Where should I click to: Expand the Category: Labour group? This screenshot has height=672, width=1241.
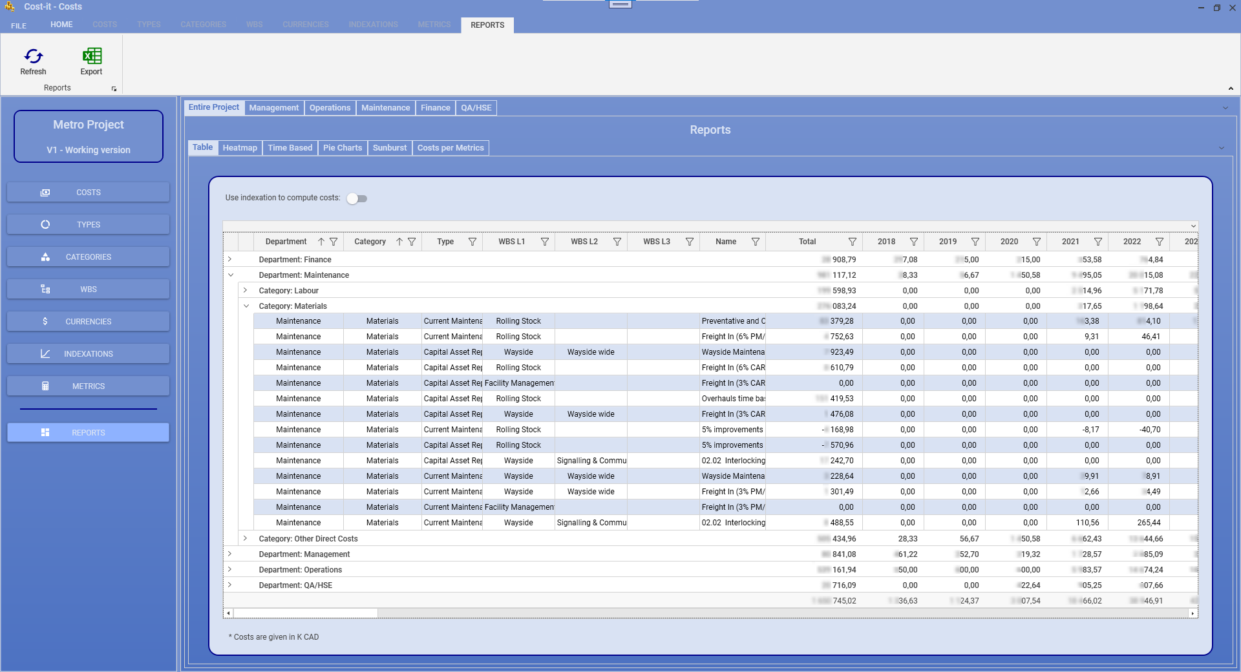(245, 290)
